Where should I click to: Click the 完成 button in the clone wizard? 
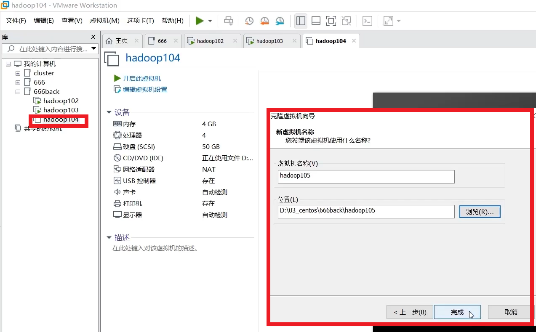[457, 312]
